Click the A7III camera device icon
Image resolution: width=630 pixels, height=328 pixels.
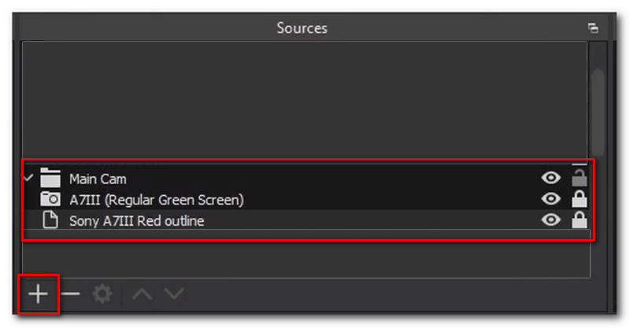coord(50,200)
